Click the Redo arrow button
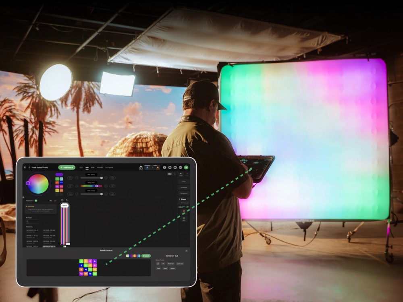The height and width of the screenshot is (302, 403). click(187, 175)
